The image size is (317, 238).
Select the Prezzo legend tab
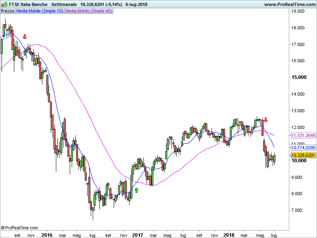tap(8, 11)
